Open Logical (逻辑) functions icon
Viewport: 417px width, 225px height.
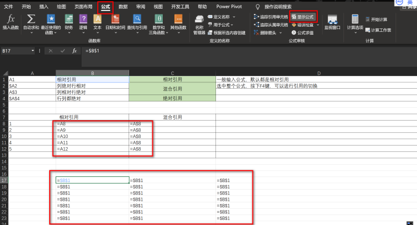pos(83,19)
